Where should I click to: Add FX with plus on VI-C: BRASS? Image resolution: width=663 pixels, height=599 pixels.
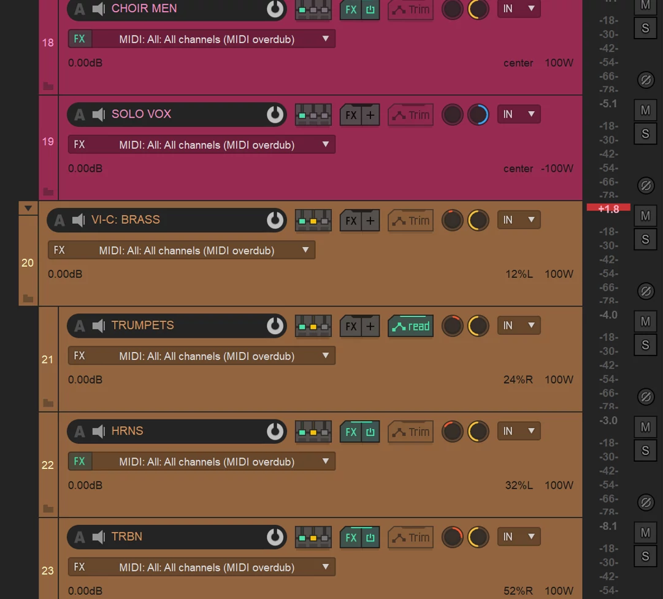tap(370, 221)
